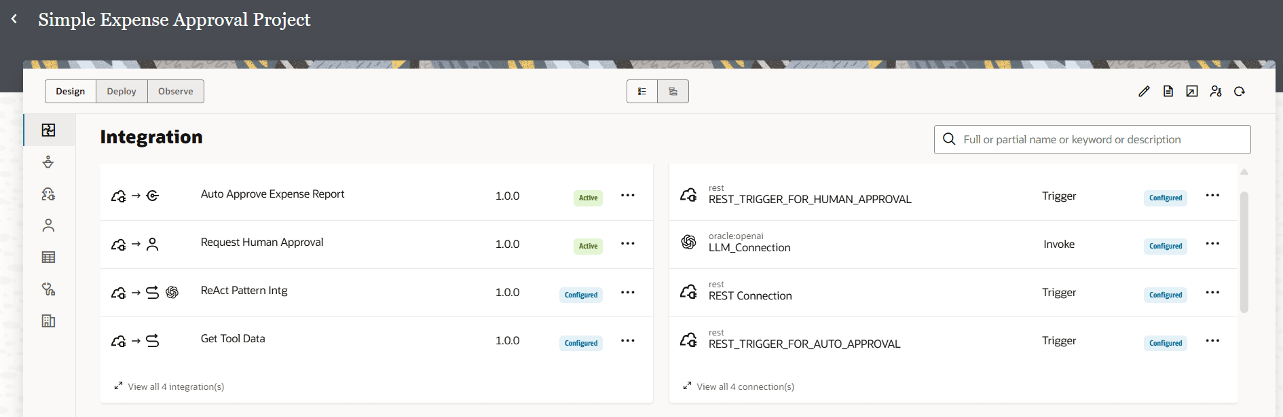Click the pencil Edit project icon

click(1145, 91)
